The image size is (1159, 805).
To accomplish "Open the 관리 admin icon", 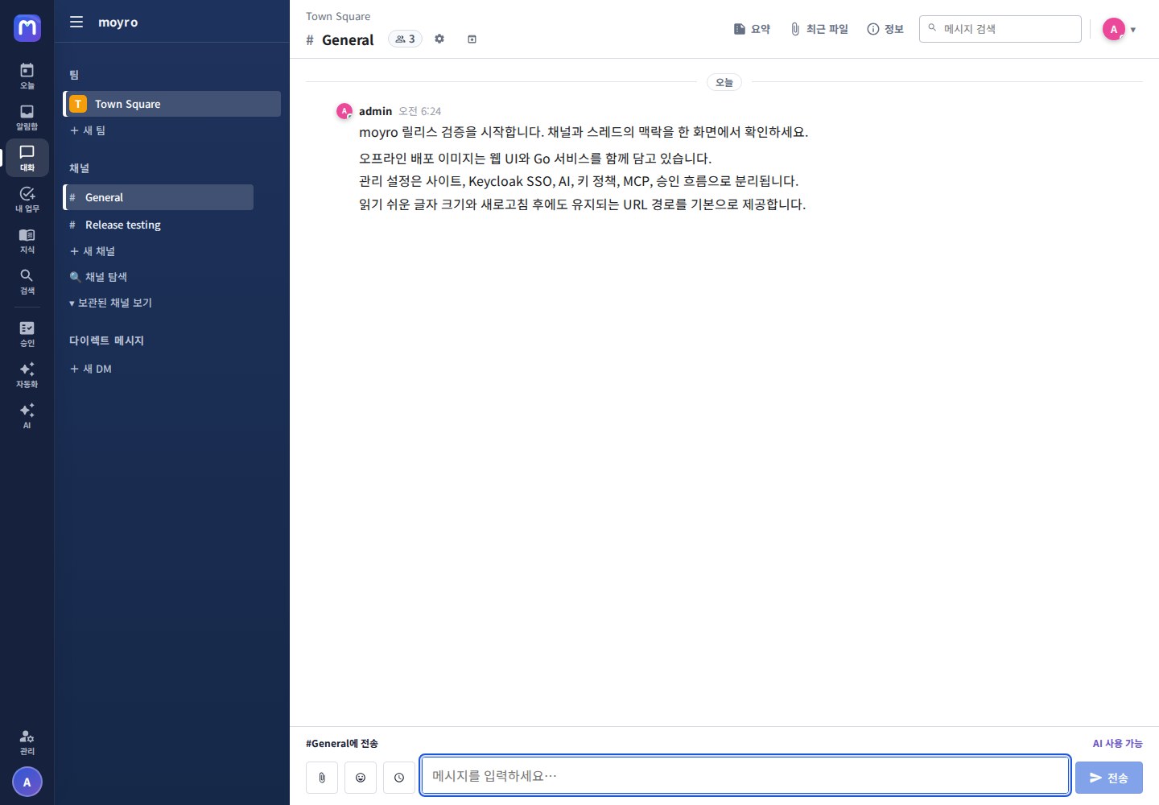I will pos(27,741).
